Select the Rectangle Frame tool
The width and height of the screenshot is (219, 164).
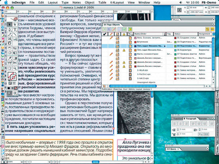click(9, 39)
